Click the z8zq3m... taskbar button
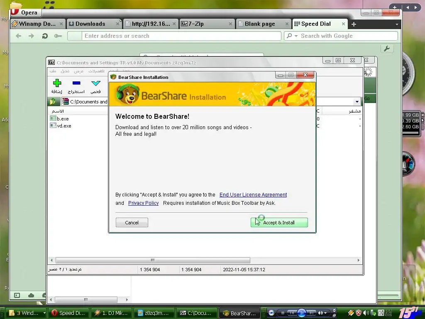 (x=154, y=313)
